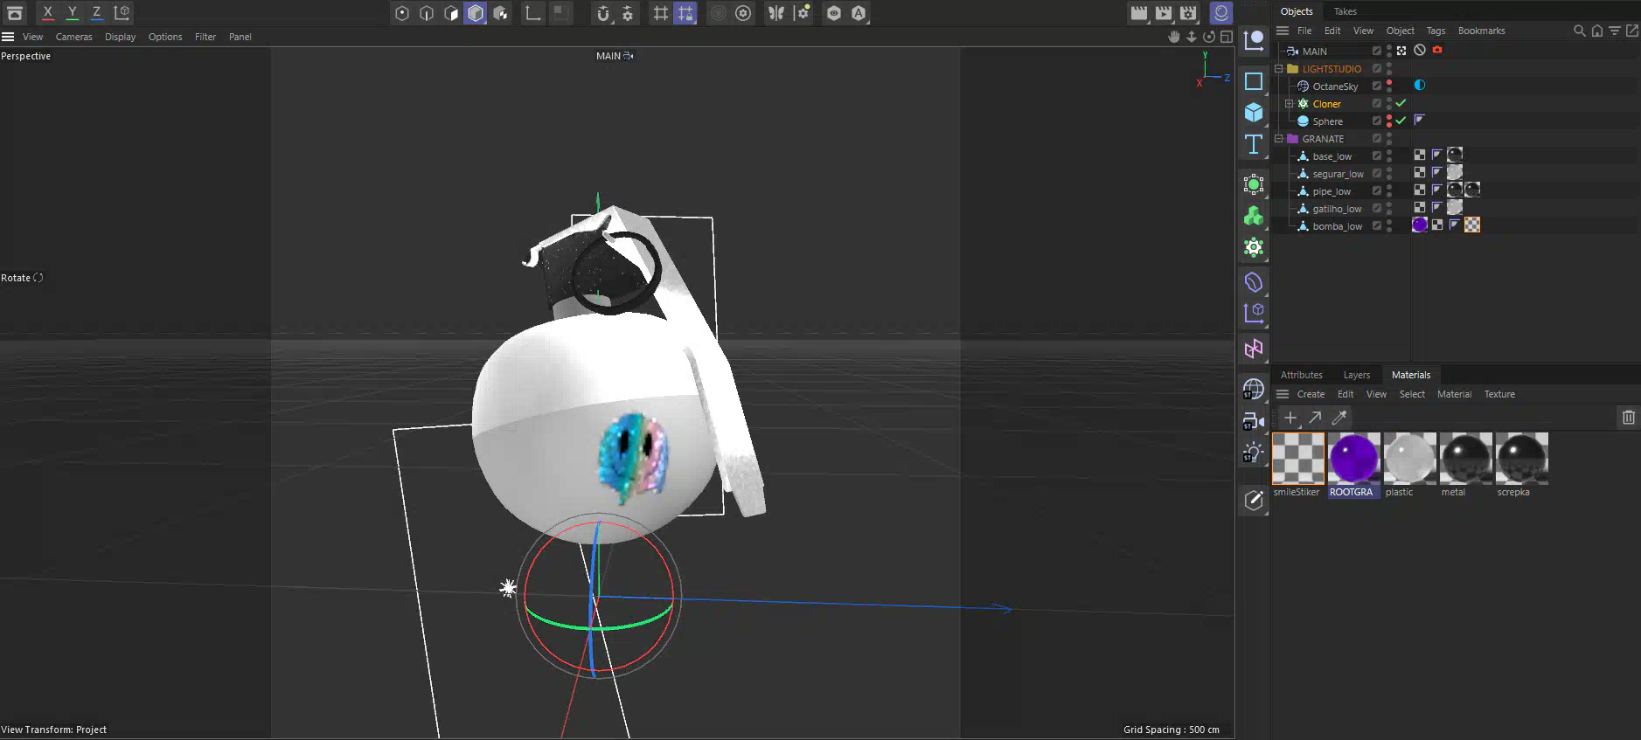Open the Object Manager search icon
Screen dimensions: 1641x740
1579,31
